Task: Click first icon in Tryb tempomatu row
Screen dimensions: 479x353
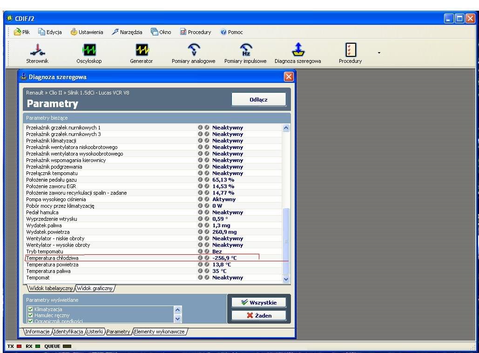Action: click(200, 251)
